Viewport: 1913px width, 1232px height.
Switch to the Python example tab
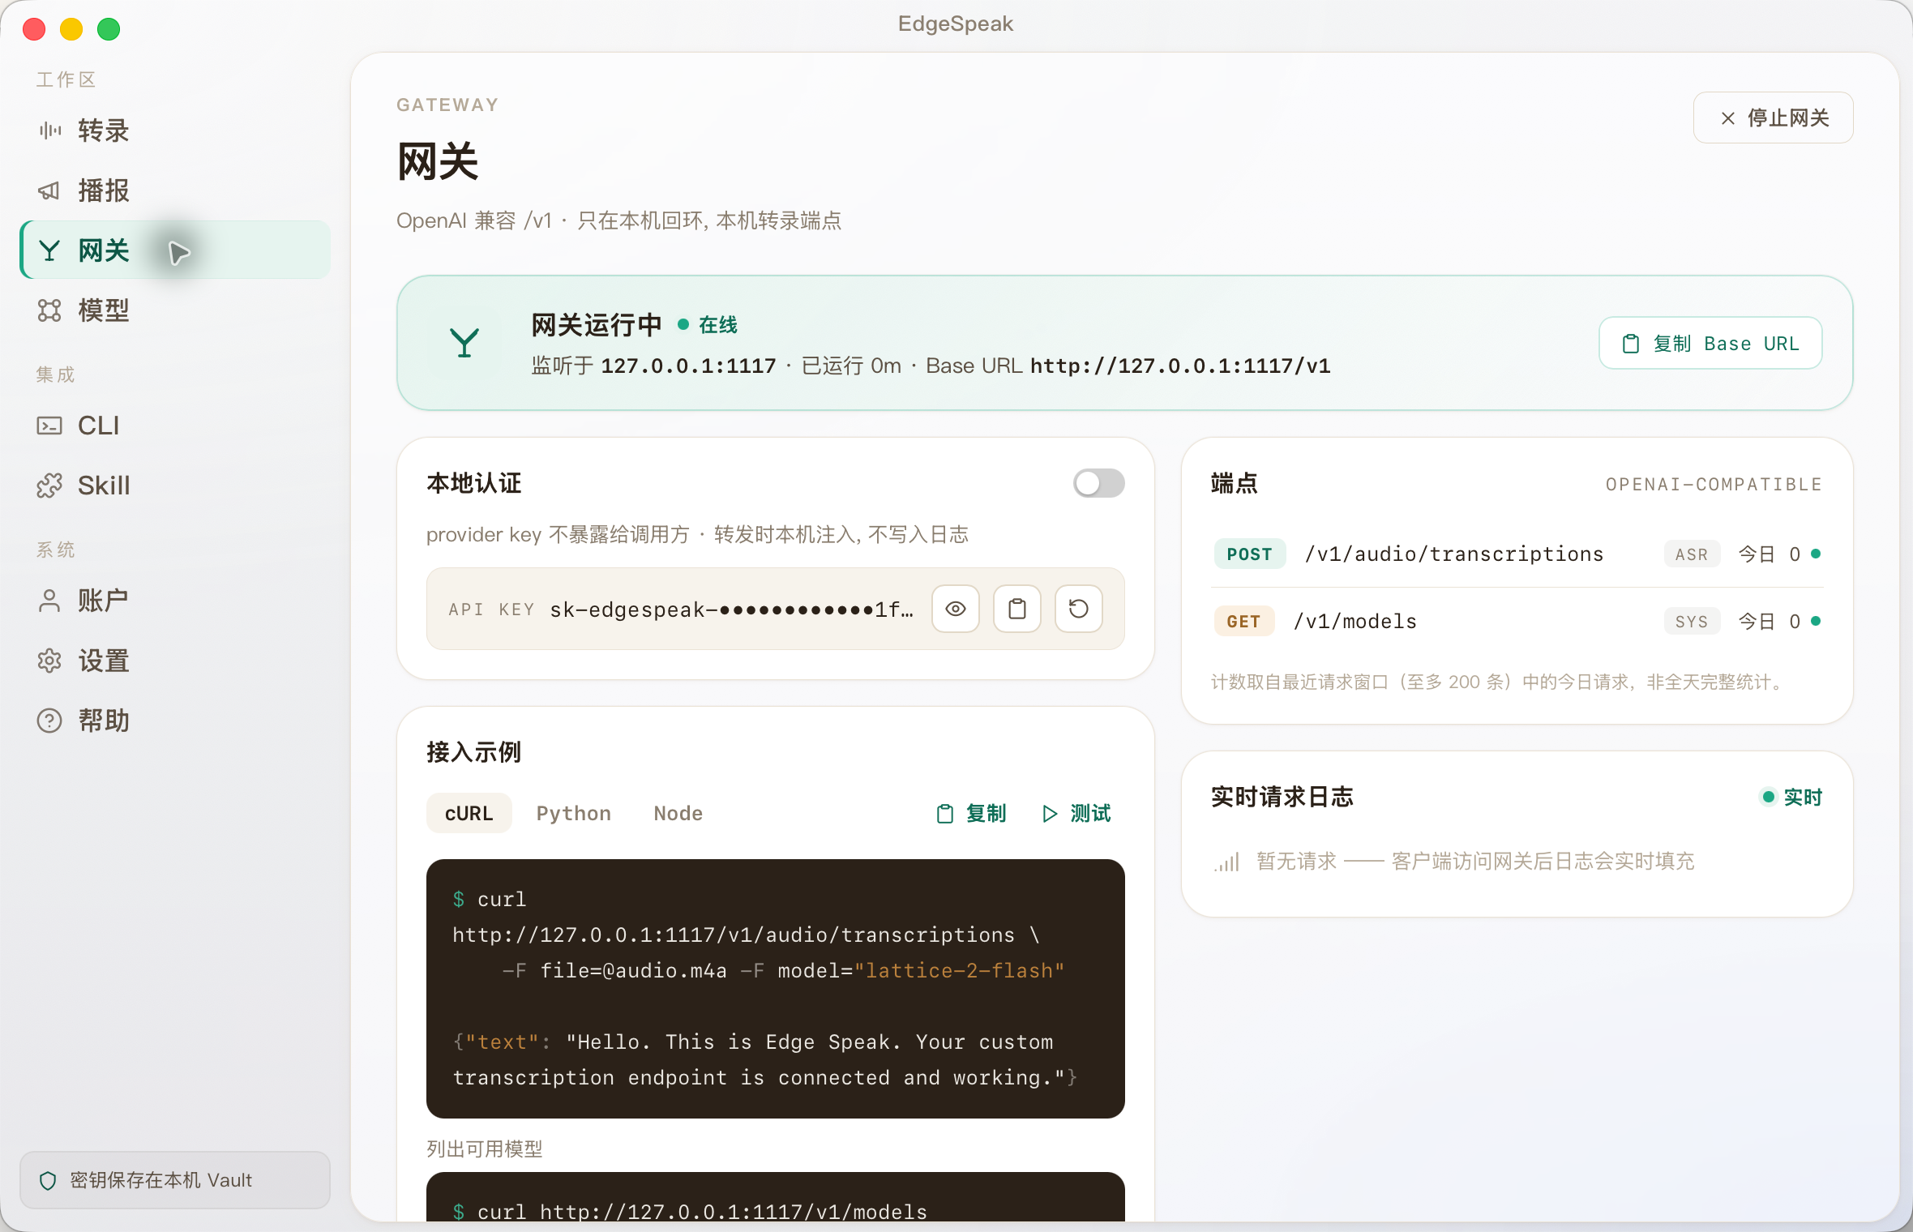point(574,813)
